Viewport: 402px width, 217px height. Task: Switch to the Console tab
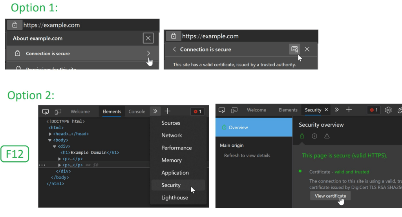(x=137, y=111)
